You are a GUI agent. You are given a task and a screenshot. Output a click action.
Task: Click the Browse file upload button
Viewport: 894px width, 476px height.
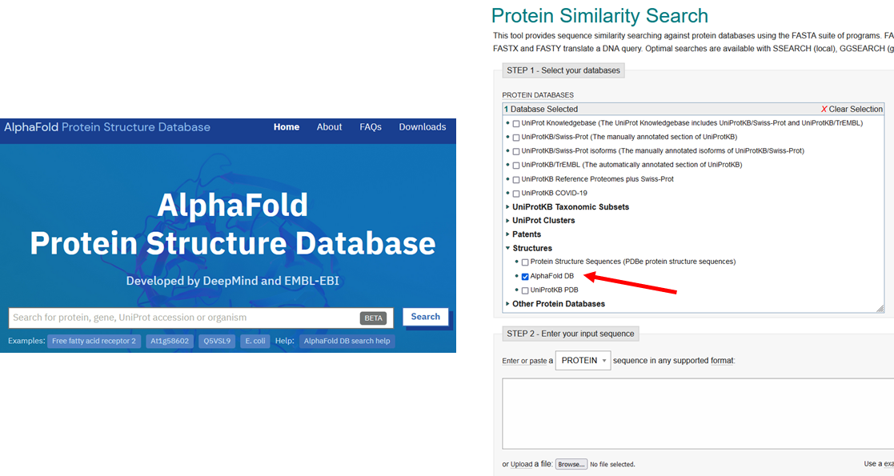(x=571, y=464)
